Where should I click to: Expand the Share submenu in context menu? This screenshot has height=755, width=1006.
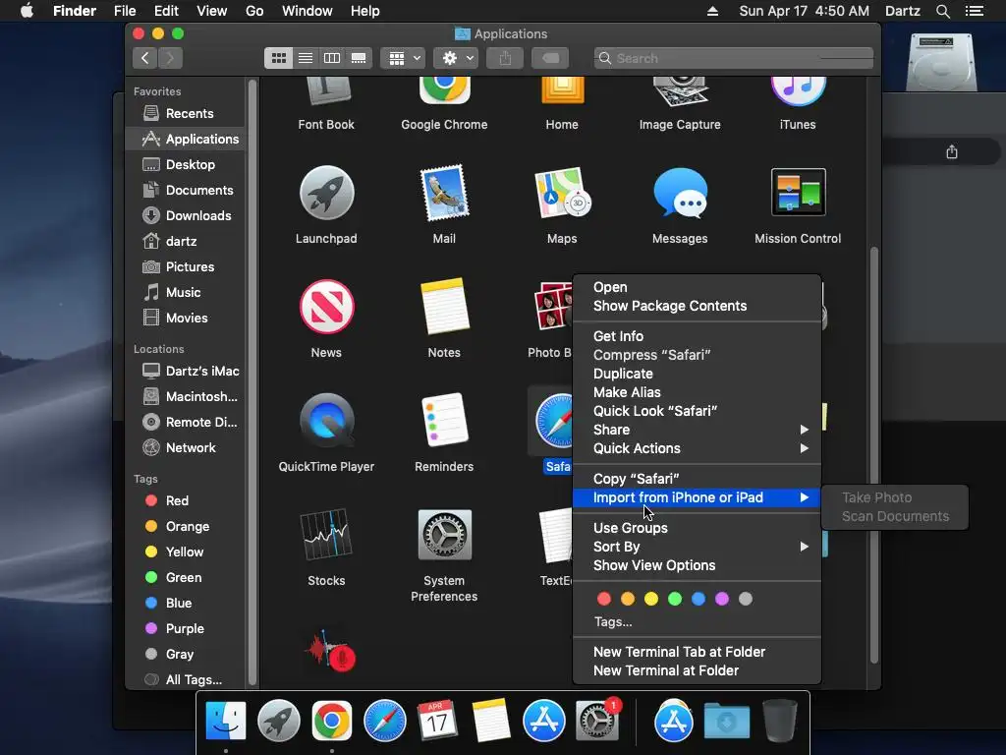697,430
